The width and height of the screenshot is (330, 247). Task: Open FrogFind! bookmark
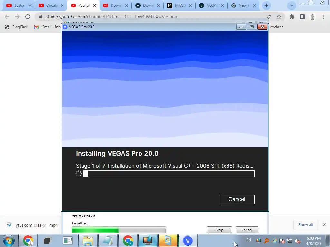pos(17,27)
